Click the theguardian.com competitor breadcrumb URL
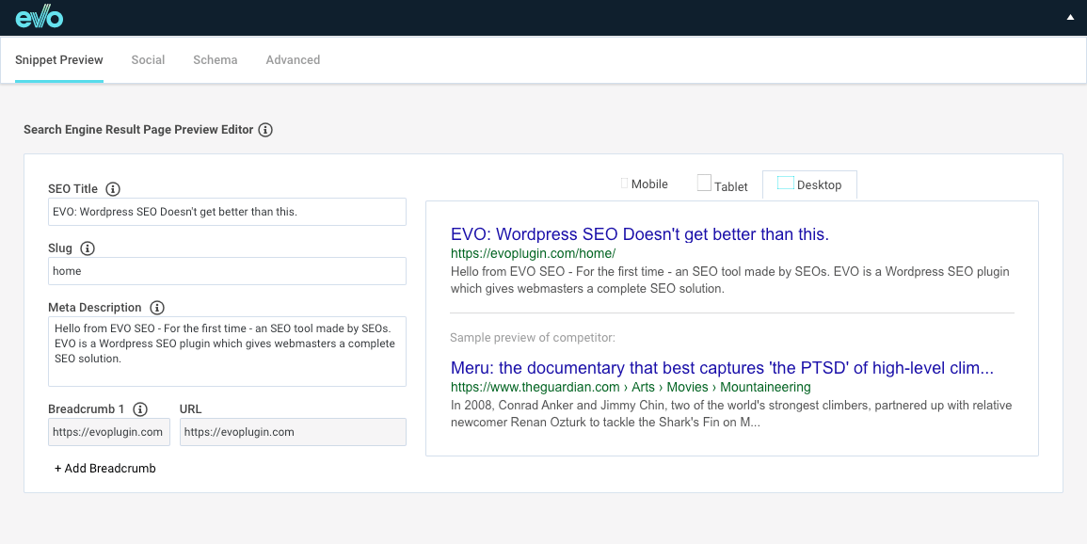1087x544 pixels. click(631, 388)
